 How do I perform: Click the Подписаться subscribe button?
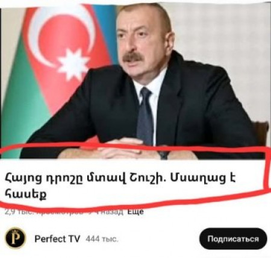point(233,239)
